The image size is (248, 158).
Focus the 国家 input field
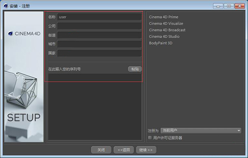click(100, 53)
